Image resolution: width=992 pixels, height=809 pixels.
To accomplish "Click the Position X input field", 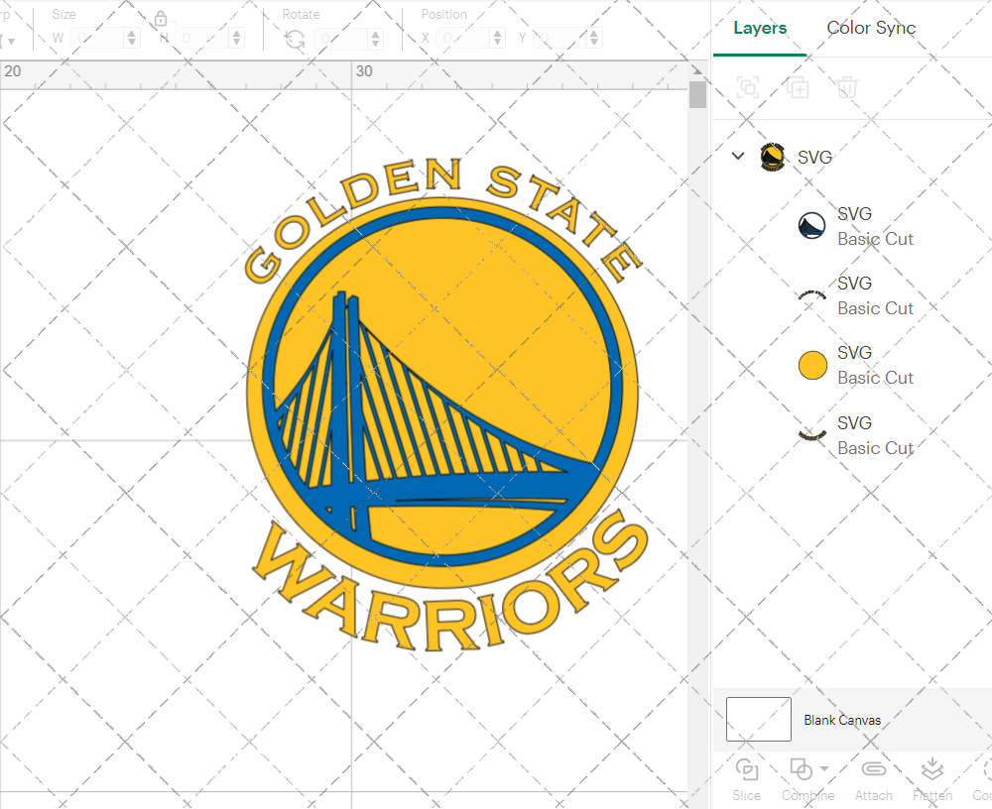I will click(x=463, y=38).
